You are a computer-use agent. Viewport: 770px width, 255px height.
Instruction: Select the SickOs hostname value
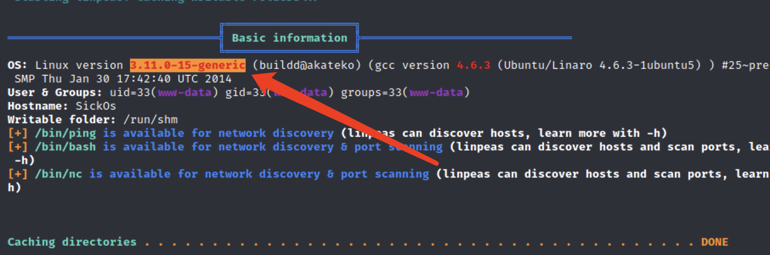(x=96, y=106)
